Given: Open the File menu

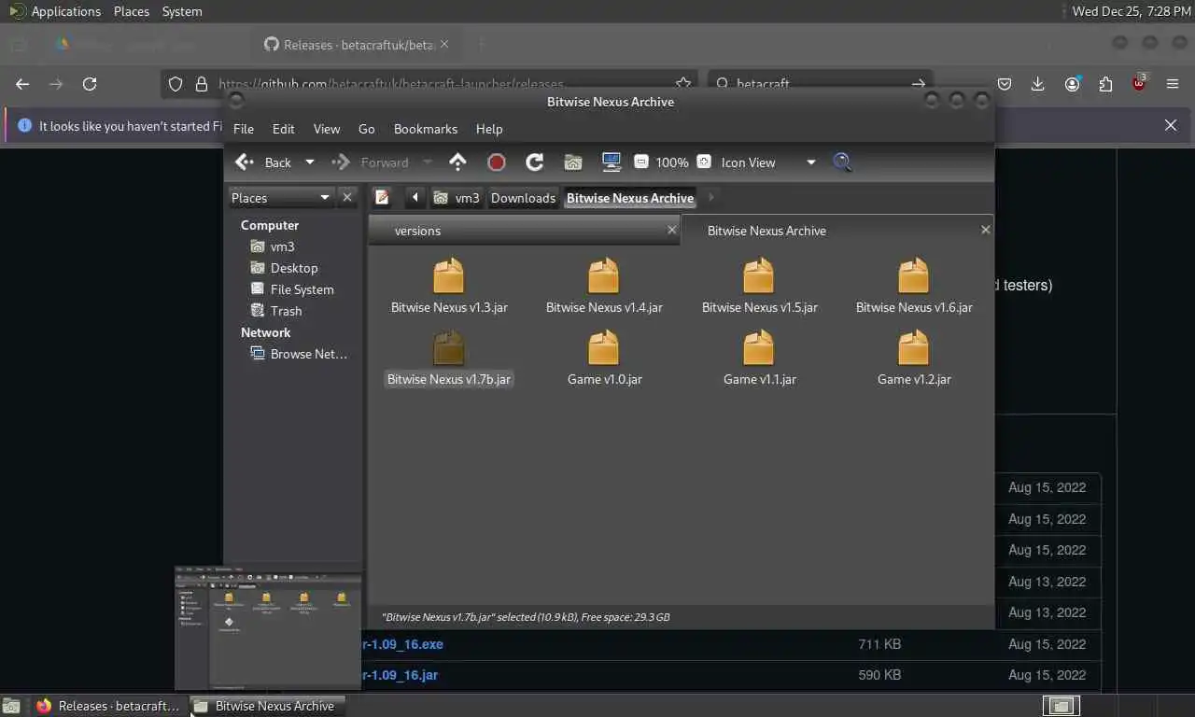Looking at the screenshot, I should (x=244, y=129).
